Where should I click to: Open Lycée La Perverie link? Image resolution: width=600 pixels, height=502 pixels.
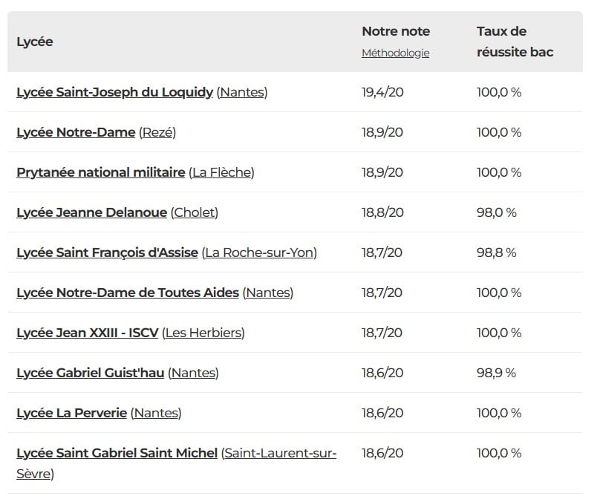(x=71, y=413)
